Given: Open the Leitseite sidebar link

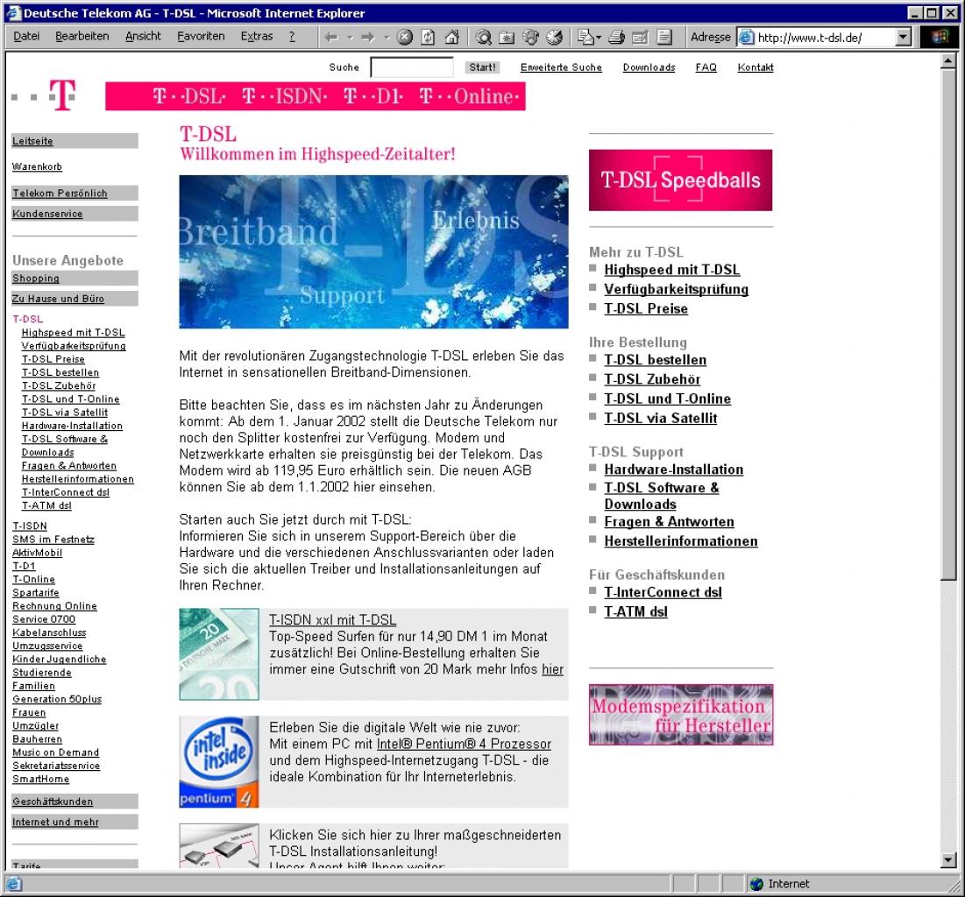Looking at the screenshot, I should 32,141.
